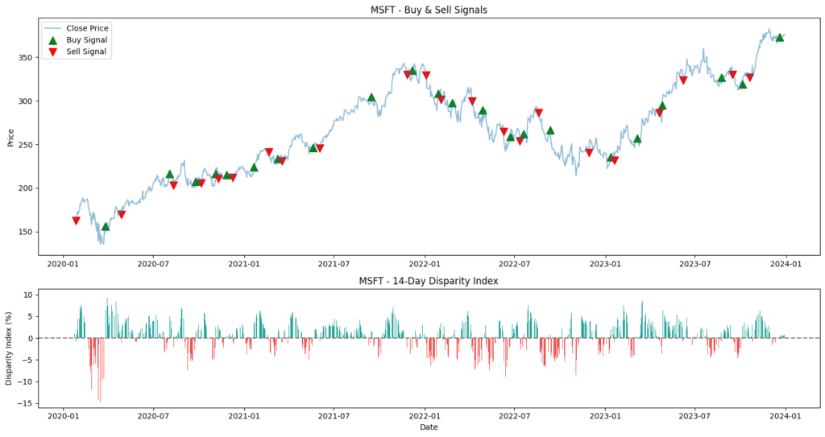
Task: Select the earliest sell marker near price 165
Action: (76, 221)
